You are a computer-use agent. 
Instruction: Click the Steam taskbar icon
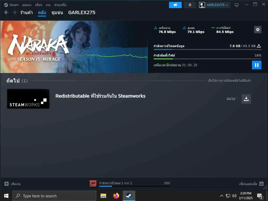[x=129, y=196]
